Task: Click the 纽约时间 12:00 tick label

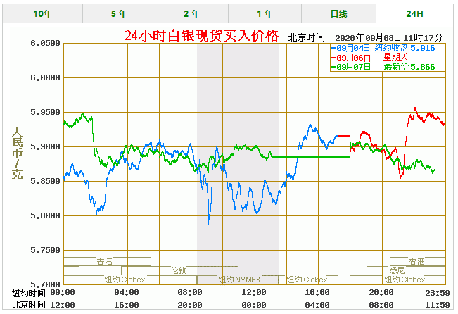Action: click(x=254, y=292)
